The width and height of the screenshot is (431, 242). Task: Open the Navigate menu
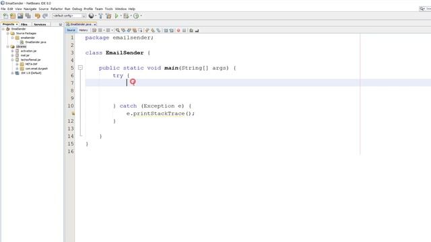30,9
